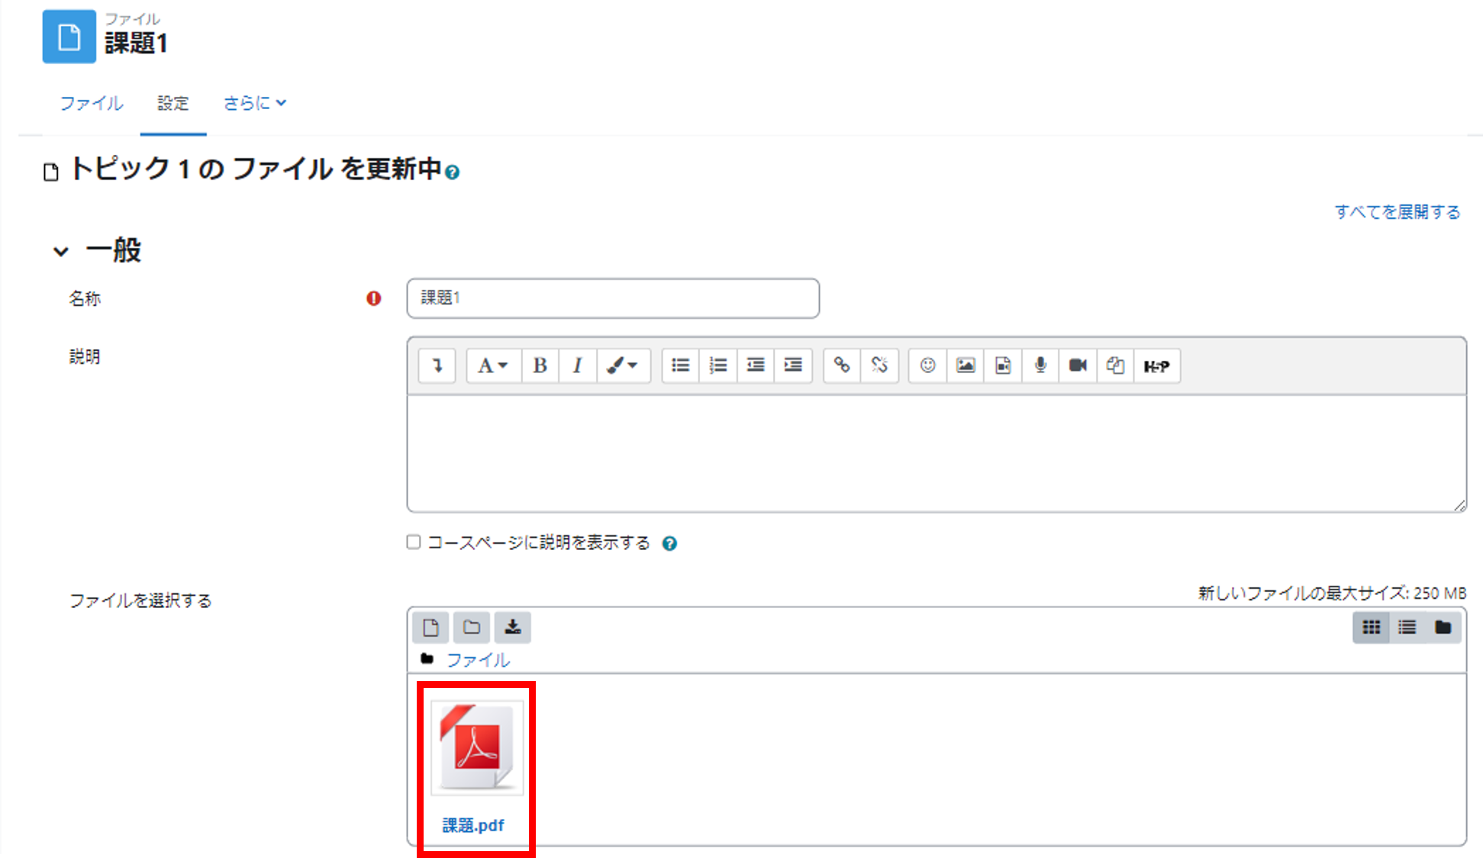Insert an ordered numbered list
The image size is (1483, 858).
click(x=717, y=365)
